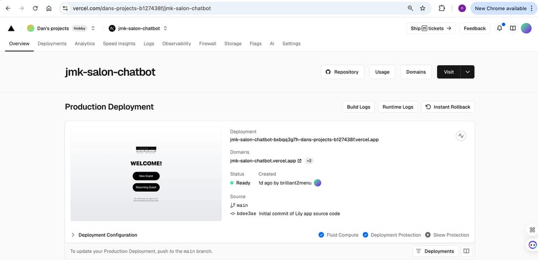Click the browser address bar URL

tap(141, 8)
